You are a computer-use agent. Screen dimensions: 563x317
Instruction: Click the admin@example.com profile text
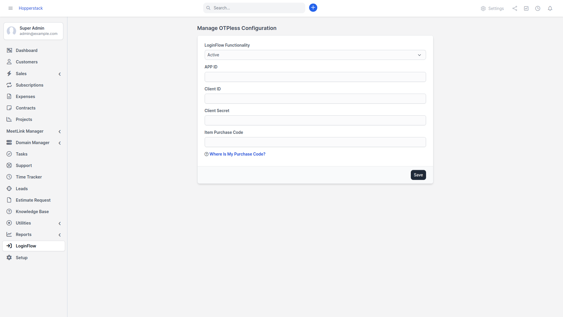point(38,34)
